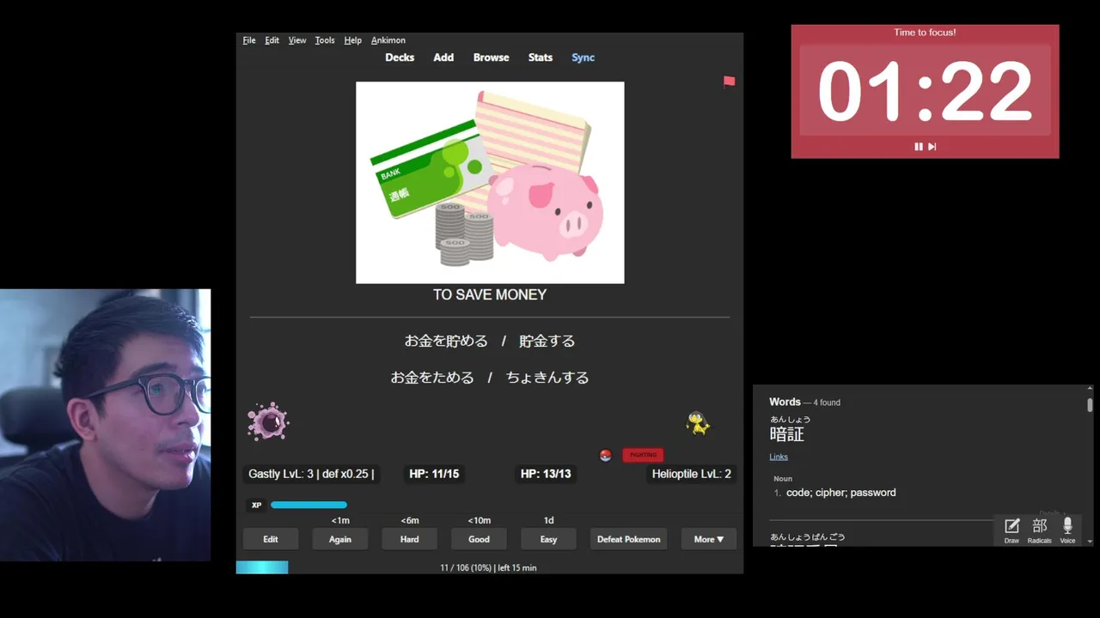Screen dimensions: 1100x618
Task: Open the Tools menu
Action: click(325, 40)
